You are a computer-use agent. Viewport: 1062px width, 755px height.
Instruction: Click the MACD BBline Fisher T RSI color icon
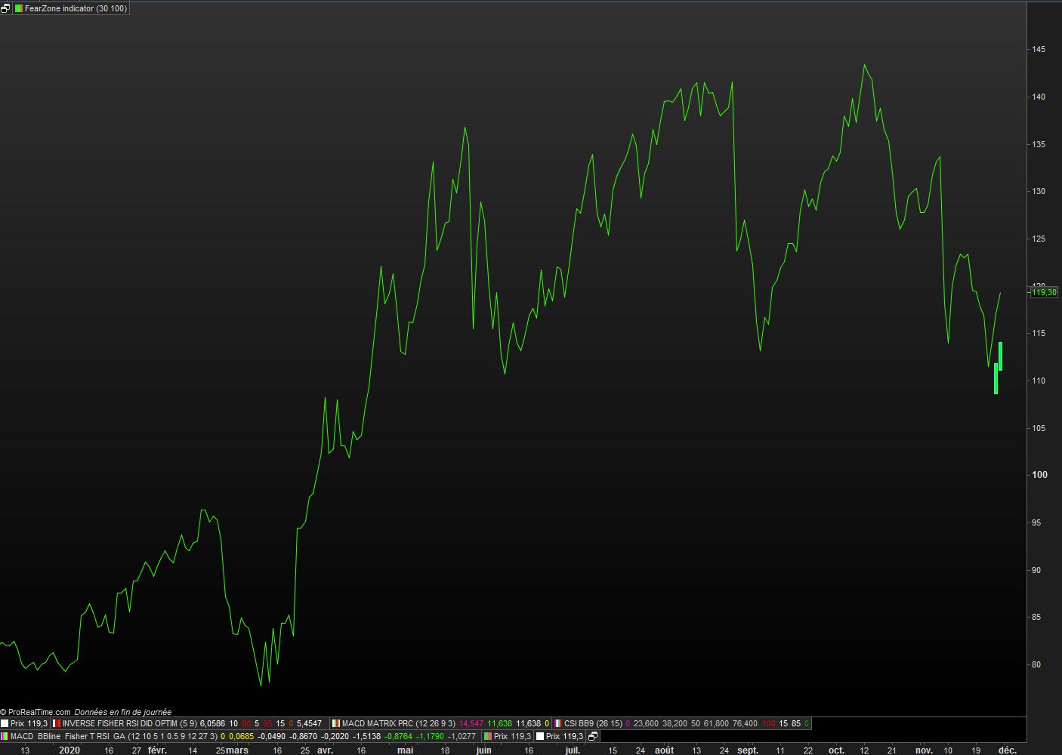[x=5, y=736]
